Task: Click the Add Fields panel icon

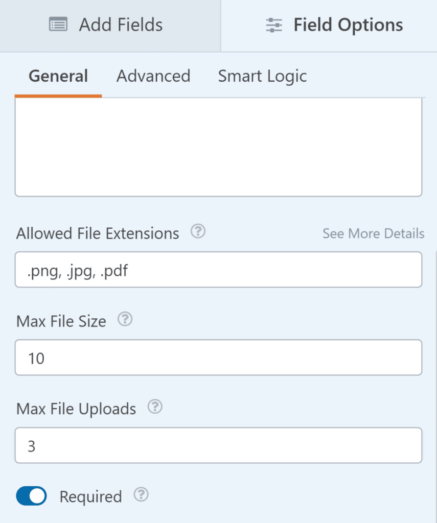Action: [58, 24]
